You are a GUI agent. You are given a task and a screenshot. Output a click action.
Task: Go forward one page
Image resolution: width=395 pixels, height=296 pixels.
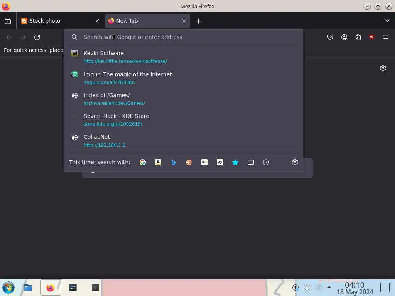[23, 37]
